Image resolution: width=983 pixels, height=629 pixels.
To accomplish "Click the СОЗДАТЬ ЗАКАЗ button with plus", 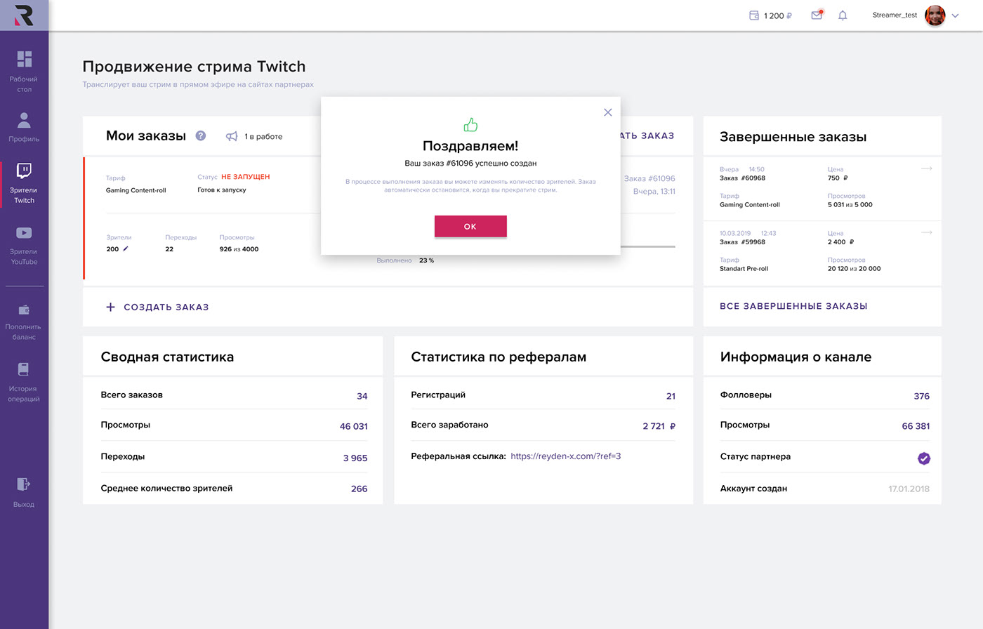I will pos(157,307).
